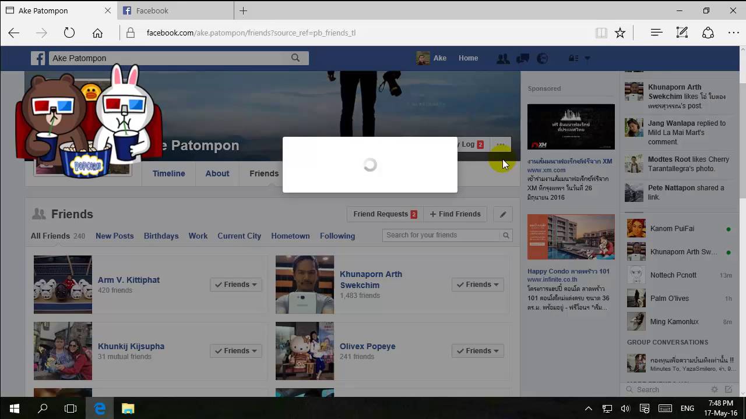Open the browser home page icon
The image size is (746, 419).
coord(97,33)
